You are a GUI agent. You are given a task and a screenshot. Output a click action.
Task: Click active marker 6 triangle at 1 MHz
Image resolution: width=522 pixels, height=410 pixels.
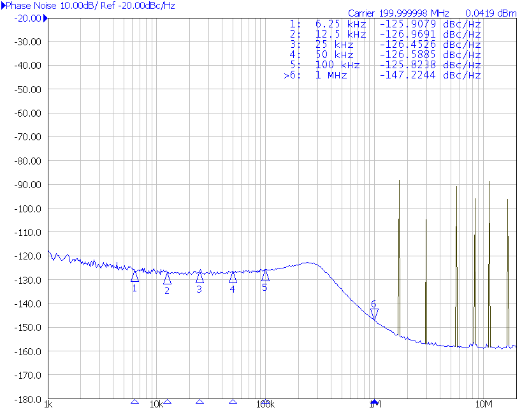coord(374,314)
